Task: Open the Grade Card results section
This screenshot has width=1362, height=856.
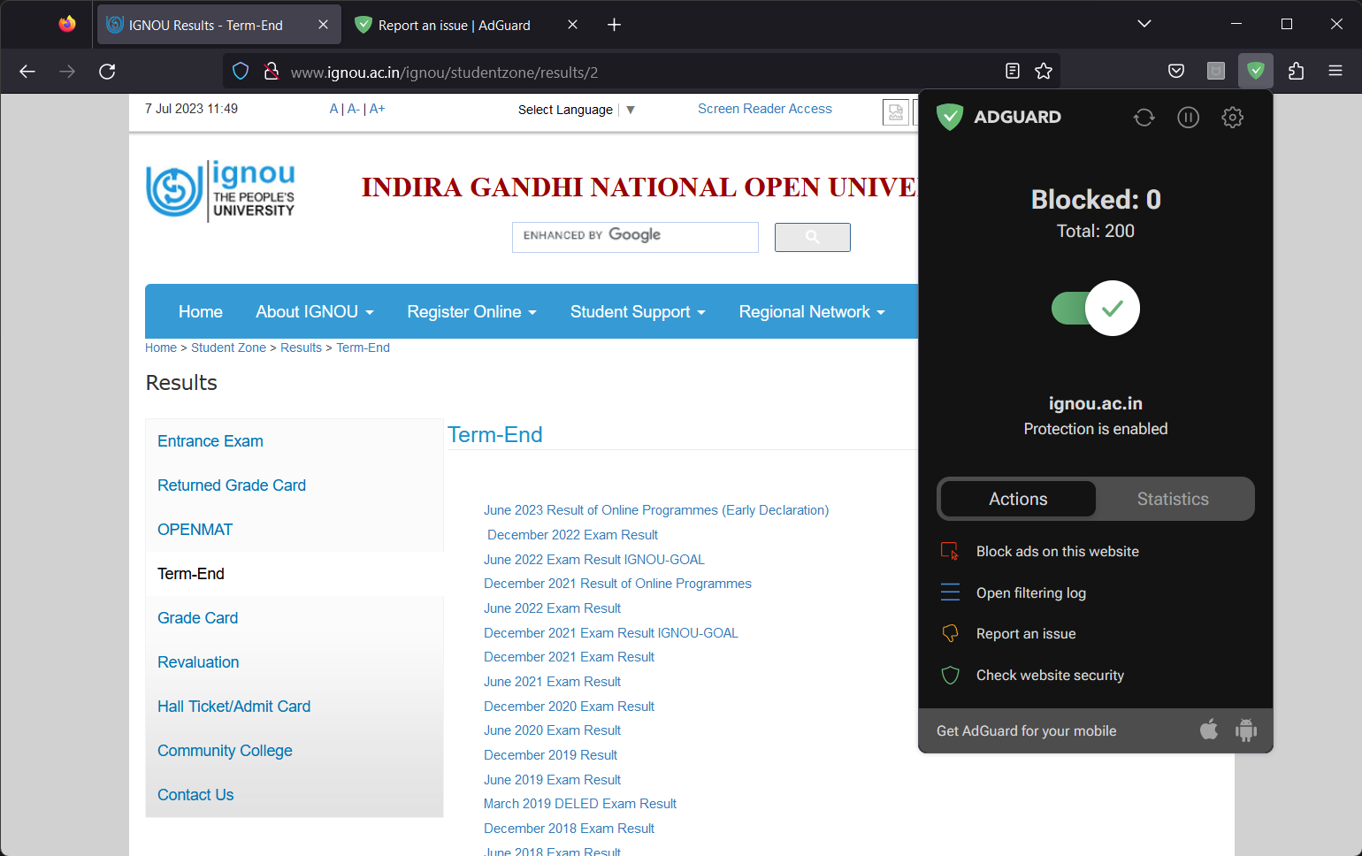Action: [197, 617]
